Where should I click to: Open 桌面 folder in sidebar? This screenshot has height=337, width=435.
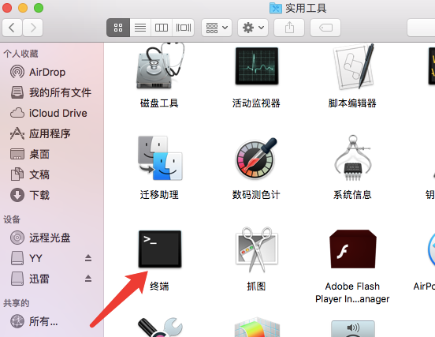pos(30,154)
